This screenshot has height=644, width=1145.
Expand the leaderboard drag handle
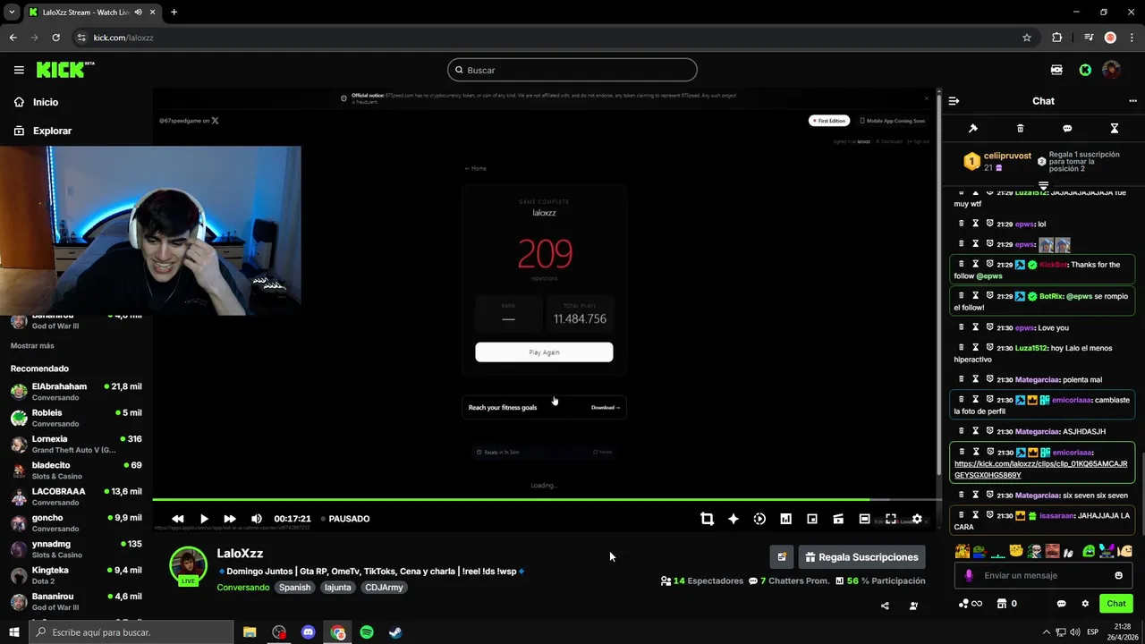[x=1043, y=185]
